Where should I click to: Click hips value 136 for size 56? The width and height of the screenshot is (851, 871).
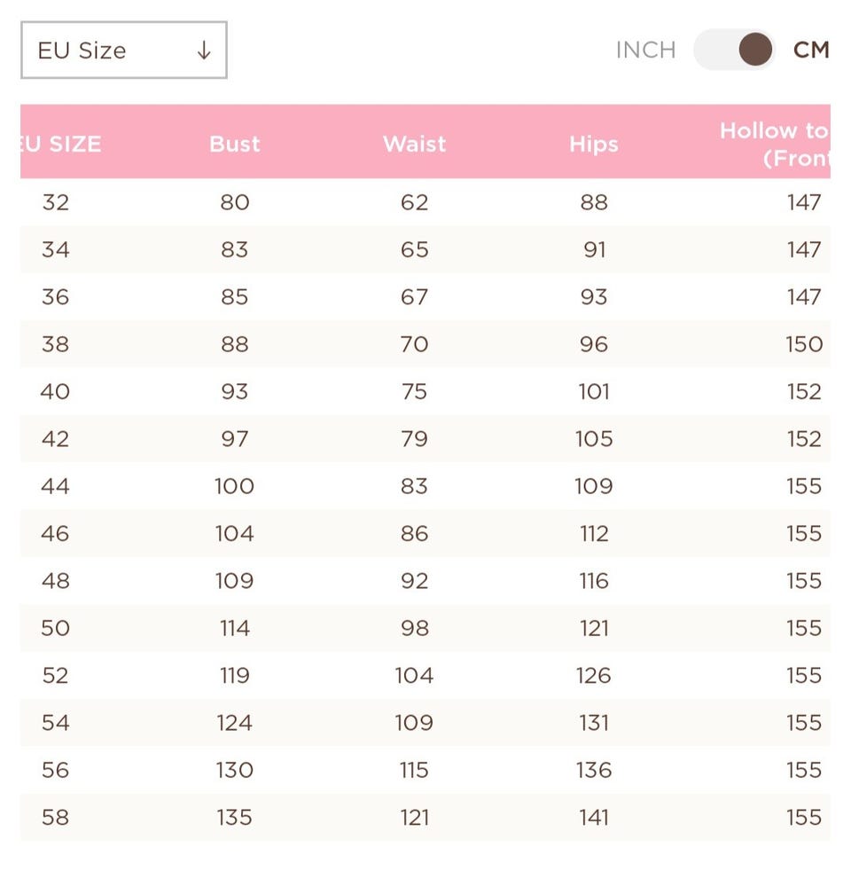point(593,770)
